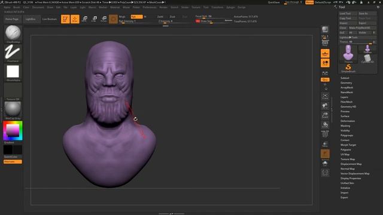Open the FreeHand stroke selector
This screenshot has height=215, width=383.
coord(13,53)
